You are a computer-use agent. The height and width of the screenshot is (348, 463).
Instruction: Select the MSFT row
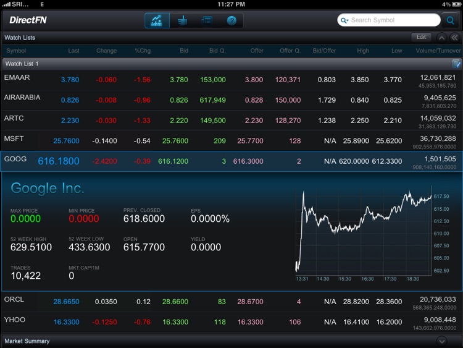[231, 141]
